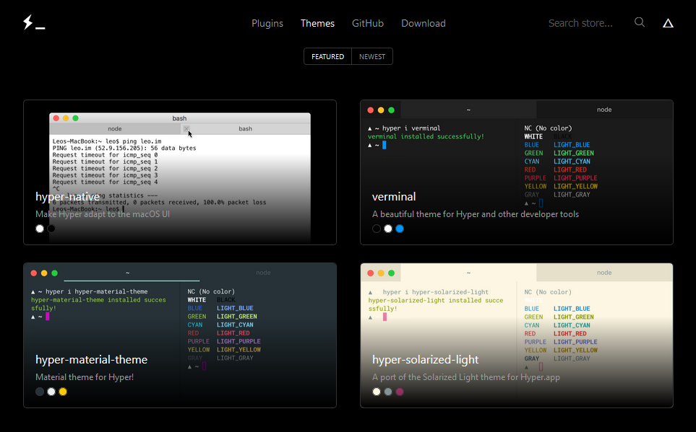Select white swatch under hyper-native
Screen dimensions: 696x432
40,229
